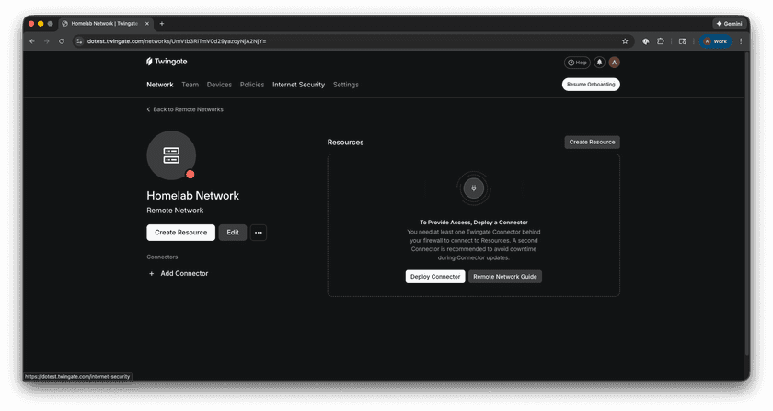Viewport: 773px width, 411px height.
Task: Click Resume Onboarding button
Action: point(591,85)
